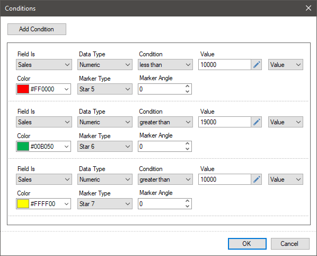Increase Marker Angle in first condition
Screen dimensions: 317x256
[x=188, y=86]
